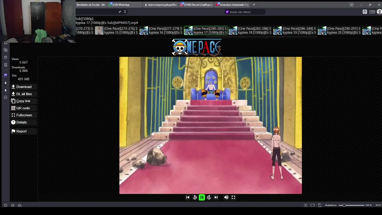This screenshot has width=382, height=215.
Task: Open the sidebar translate panel icon
Action: point(6,50)
